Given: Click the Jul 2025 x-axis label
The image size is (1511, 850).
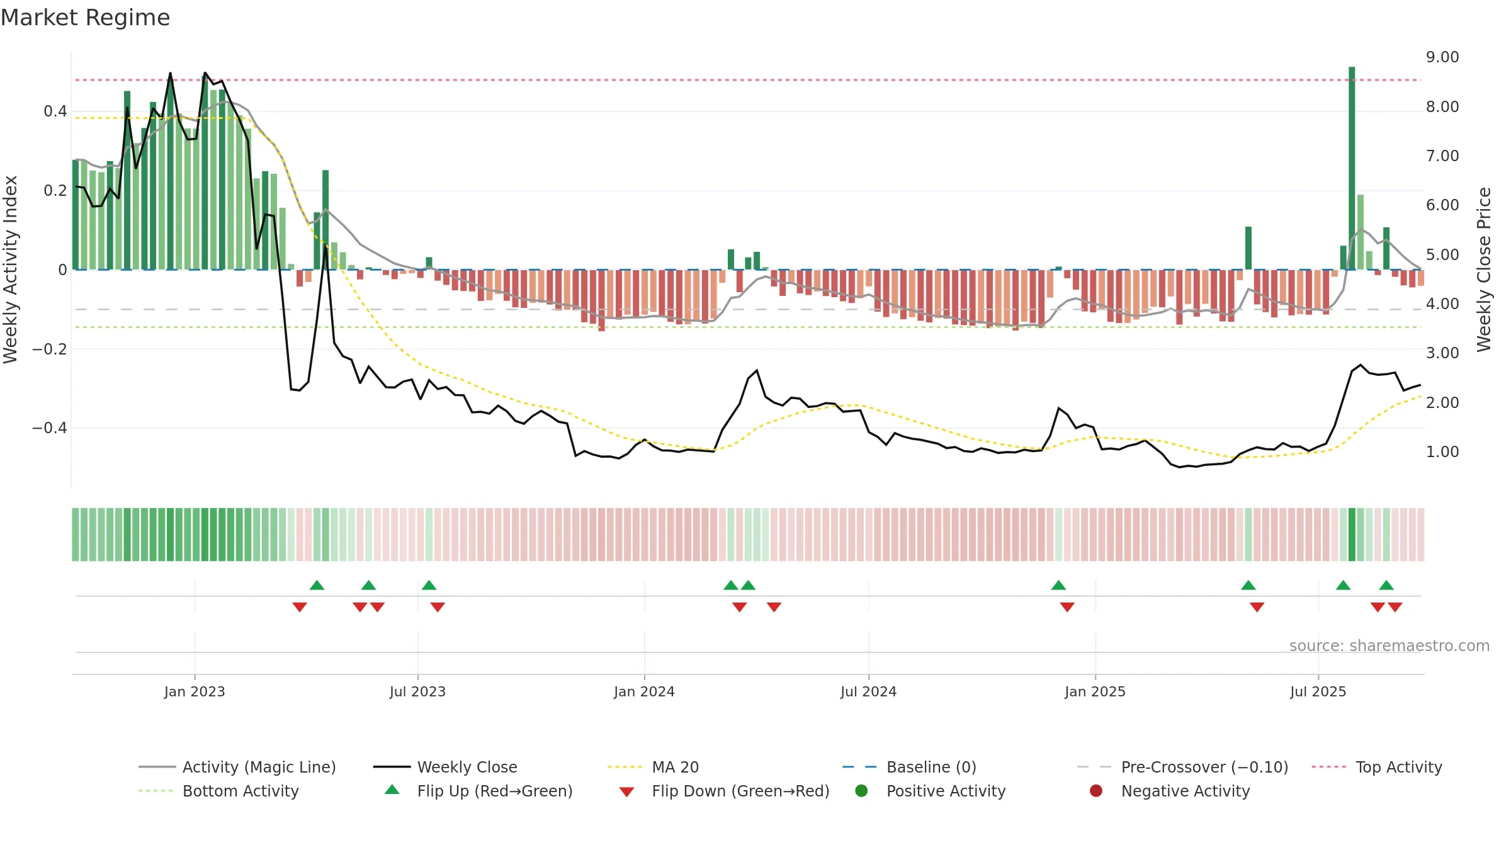Looking at the screenshot, I should coord(1318,691).
